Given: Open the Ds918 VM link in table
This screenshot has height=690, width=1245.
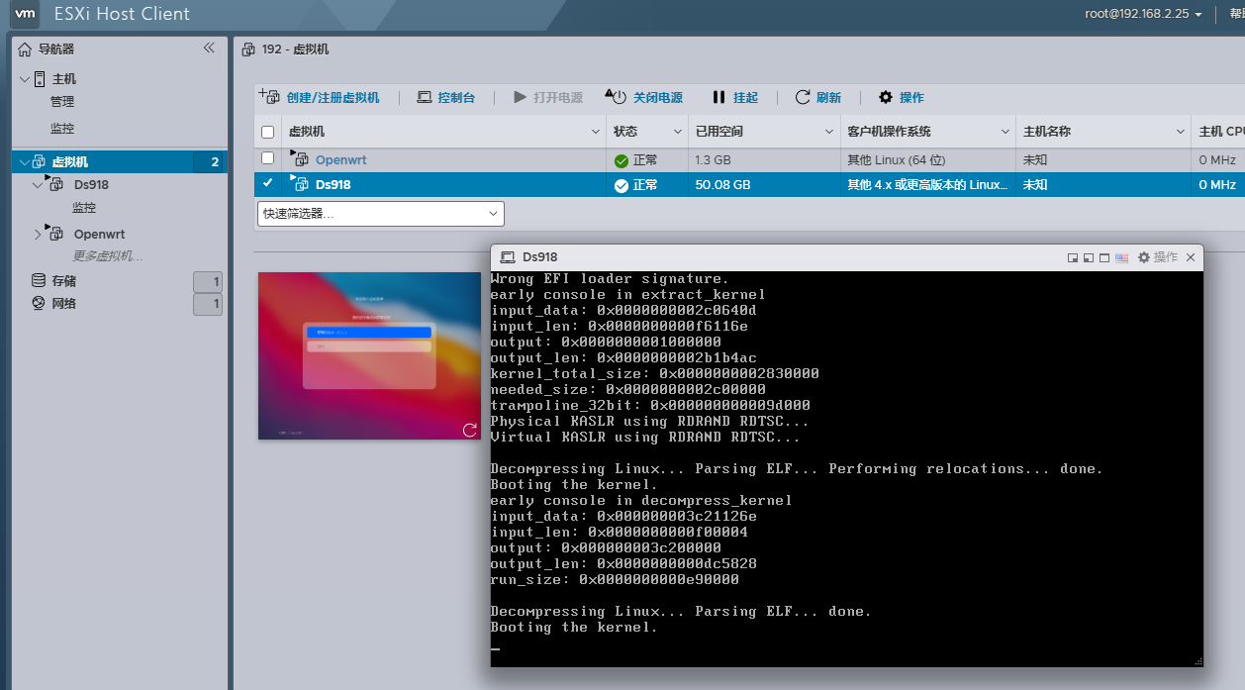Looking at the screenshot, I should click(334, 184).
